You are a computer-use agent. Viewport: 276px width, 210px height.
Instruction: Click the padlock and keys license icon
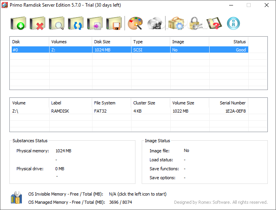195,23
